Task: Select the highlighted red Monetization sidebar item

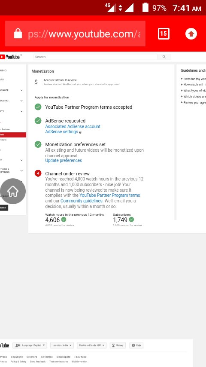Action: [x=13, y=135]
